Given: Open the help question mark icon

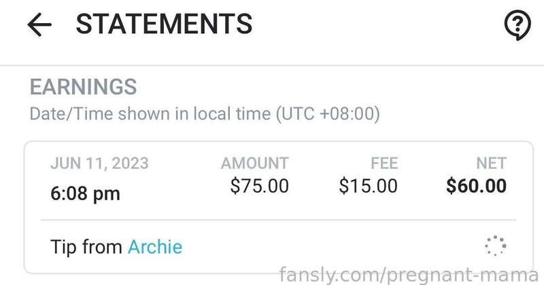Looking at the screenshot, I should click(x=517, y=25).
